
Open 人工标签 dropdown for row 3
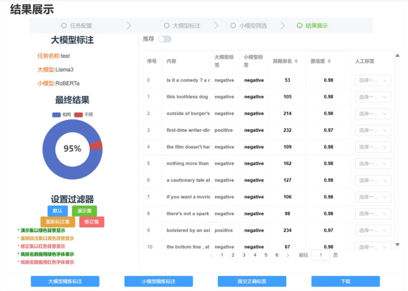pyautogui.click(x=373, y=130)
